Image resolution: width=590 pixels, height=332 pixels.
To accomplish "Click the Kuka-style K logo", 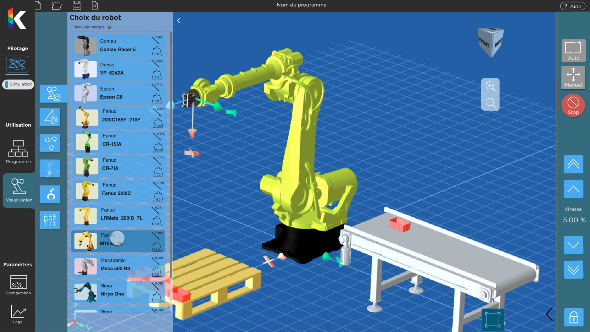I will point(17,19).
